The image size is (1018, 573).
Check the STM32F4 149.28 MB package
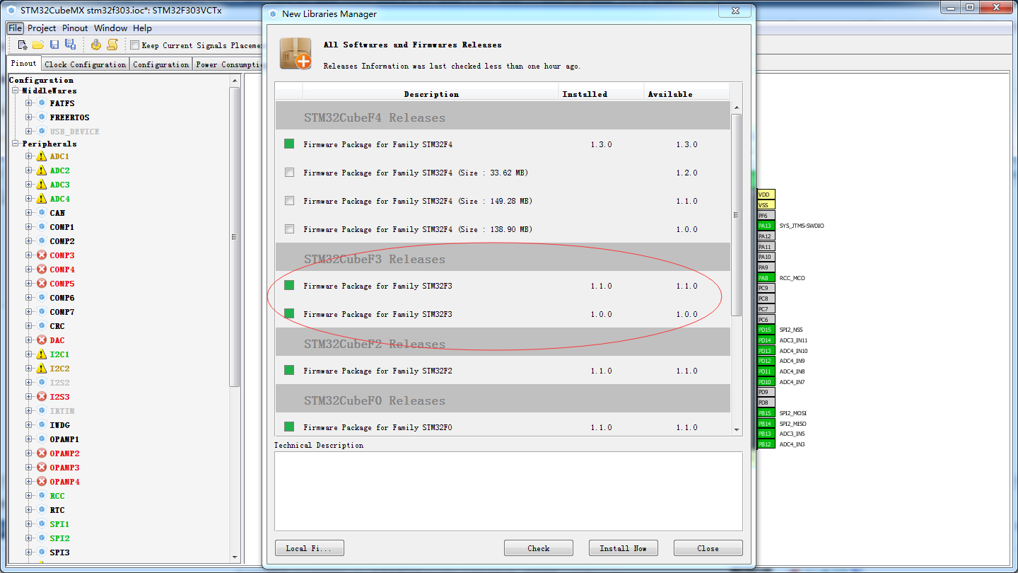click(x=289, y=201)
